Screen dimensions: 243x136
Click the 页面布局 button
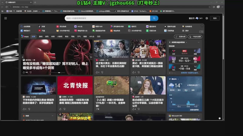(180, 37)
